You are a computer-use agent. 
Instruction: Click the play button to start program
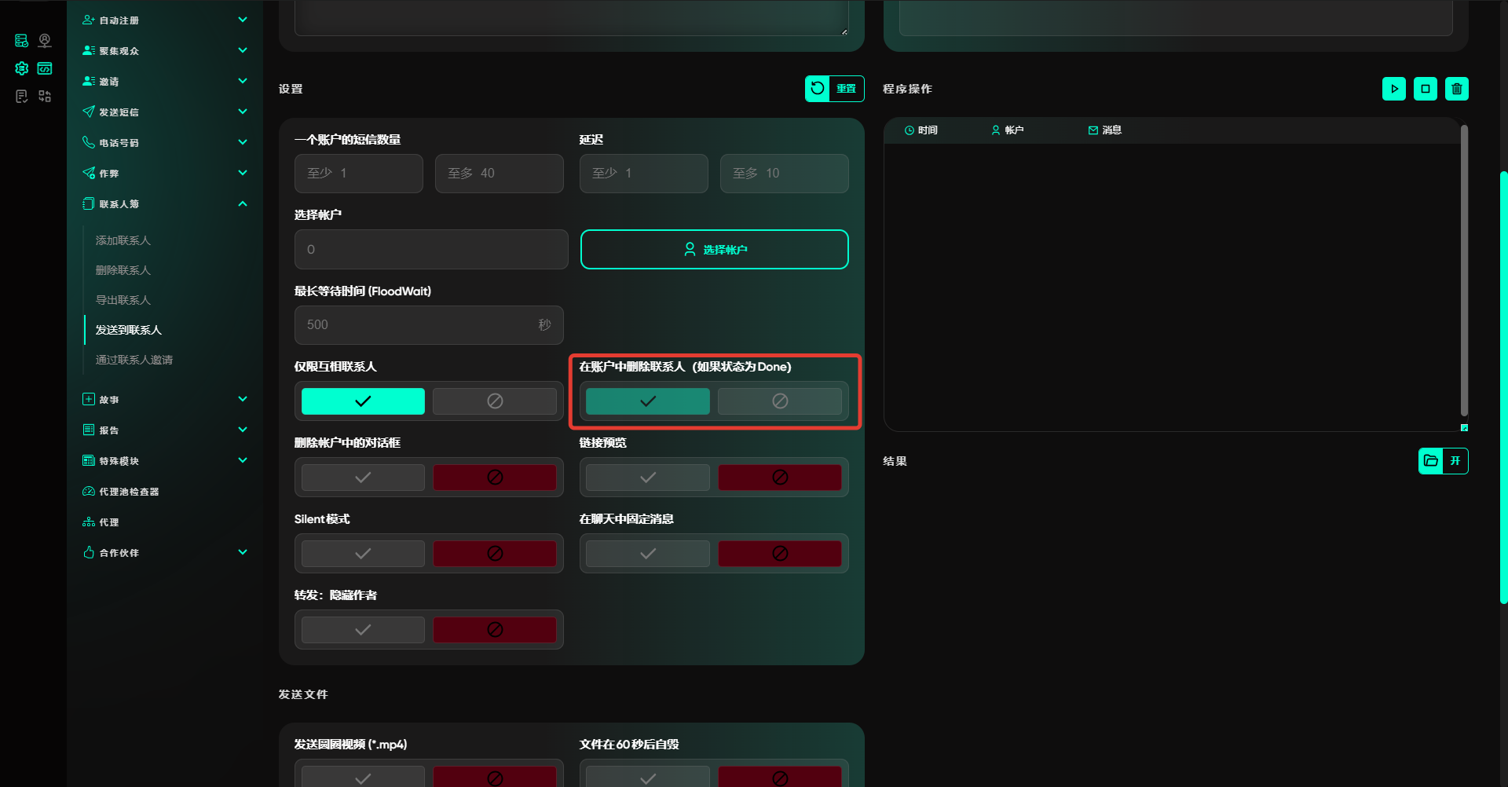1393,89
